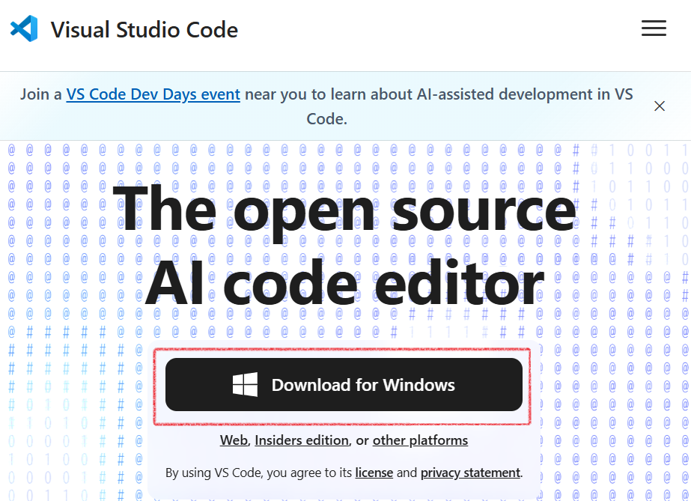Image resolution: width=691 pixels, height=501 pixels.
Task: Dismiss the Dev Days announcement banner
Action: tap(659, 106)
